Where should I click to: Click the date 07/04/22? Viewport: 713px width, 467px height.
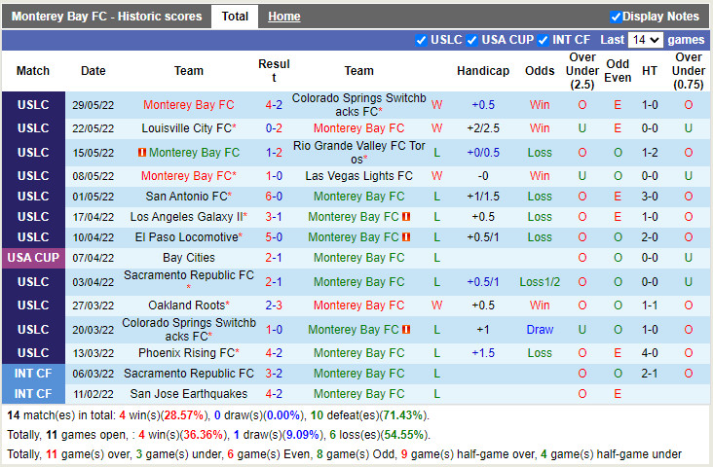(x=94, y=258)
